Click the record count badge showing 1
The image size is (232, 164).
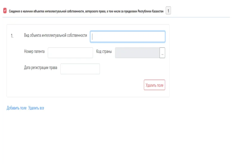(x=168, y=11)
